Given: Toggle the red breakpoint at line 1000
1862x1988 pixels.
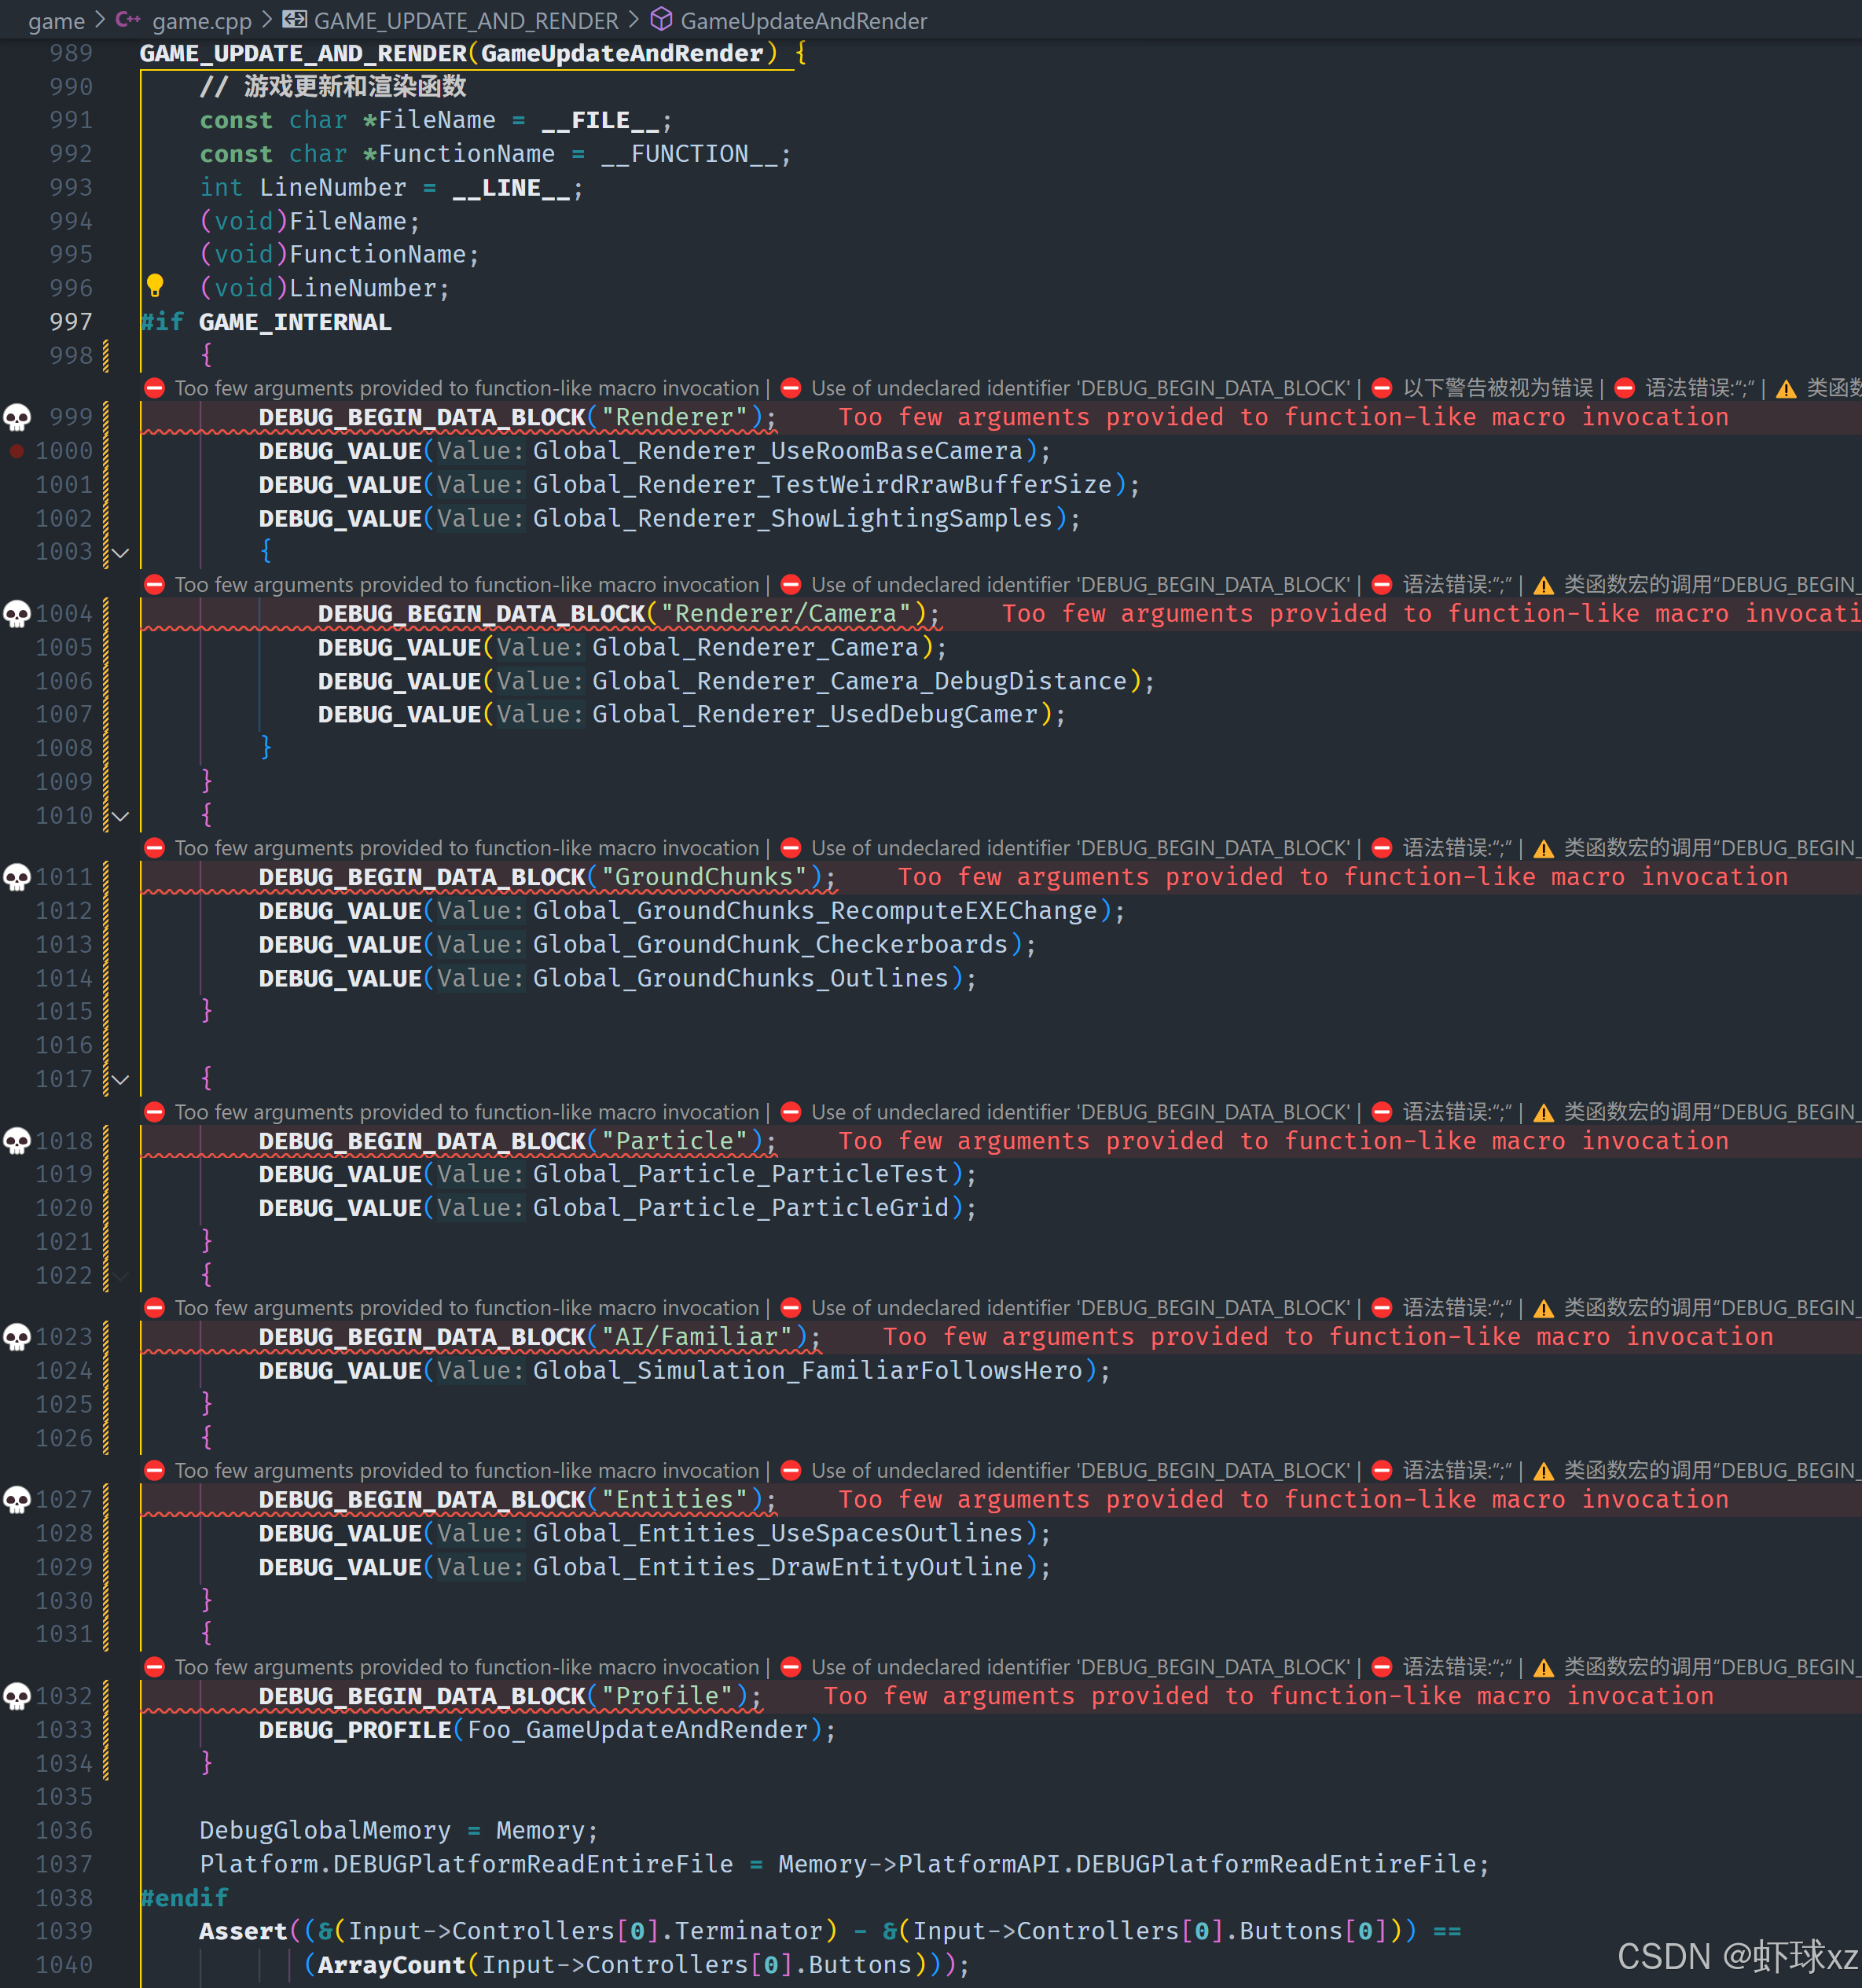Looking at the screenshot, I should coord(17,451).
